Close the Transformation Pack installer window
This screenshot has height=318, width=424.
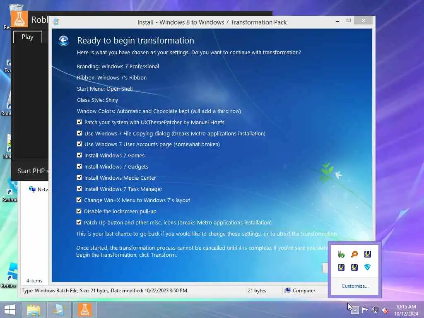[x=363, y=21]
